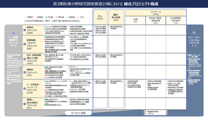Click the circled number 4 beside 感染症プロジェクト
This screenshot has width=208, height=117.
coord(24,72)
